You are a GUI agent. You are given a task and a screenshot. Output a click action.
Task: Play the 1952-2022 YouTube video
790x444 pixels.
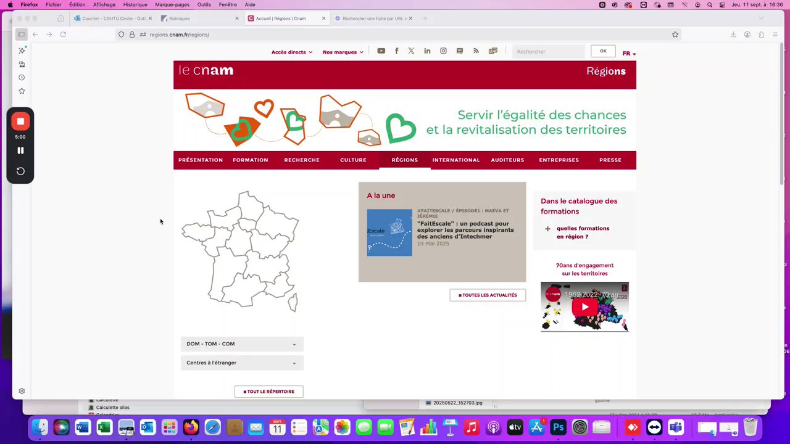[x=584, y=307]
